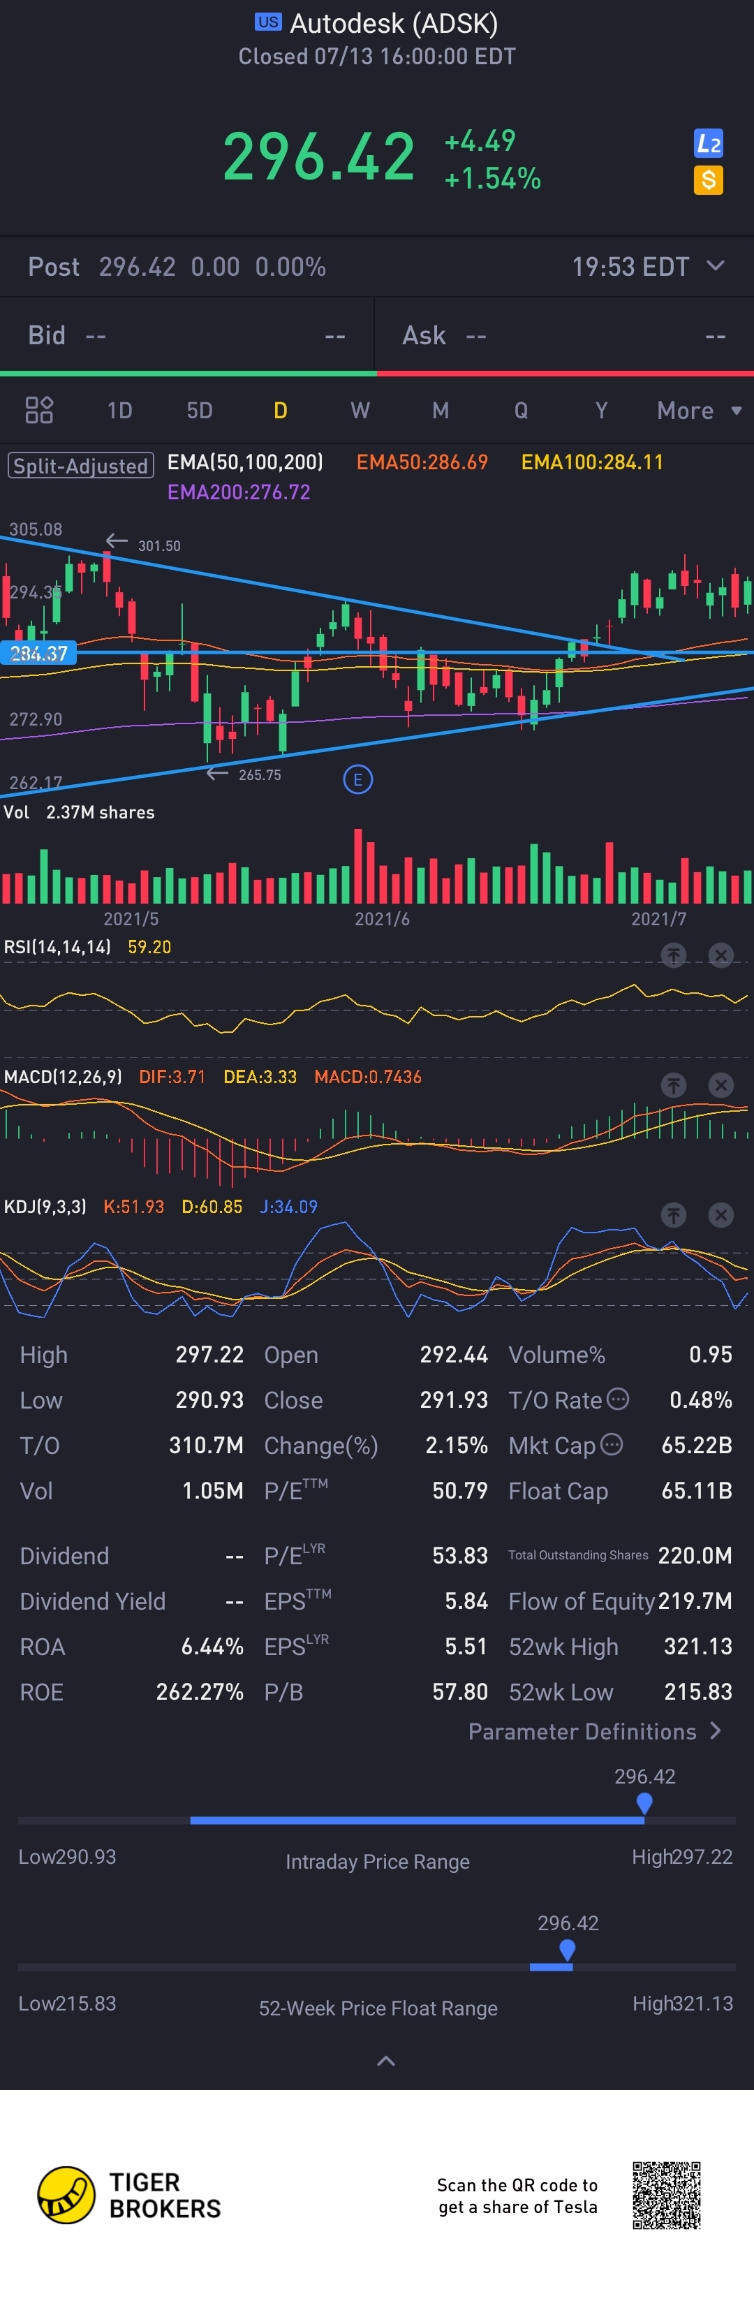Pin the RSI indicator to top
The width and height of the screenshot is (754, 2301).
674,955
